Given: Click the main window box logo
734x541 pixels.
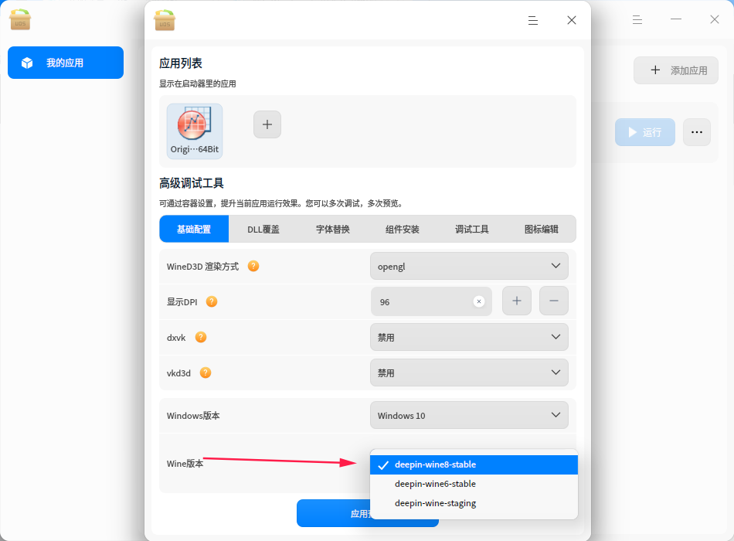Looking at the screenshot, I should tap(20, 19).
